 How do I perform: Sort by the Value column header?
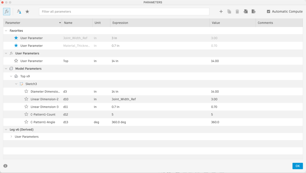(x=216, y=23)
